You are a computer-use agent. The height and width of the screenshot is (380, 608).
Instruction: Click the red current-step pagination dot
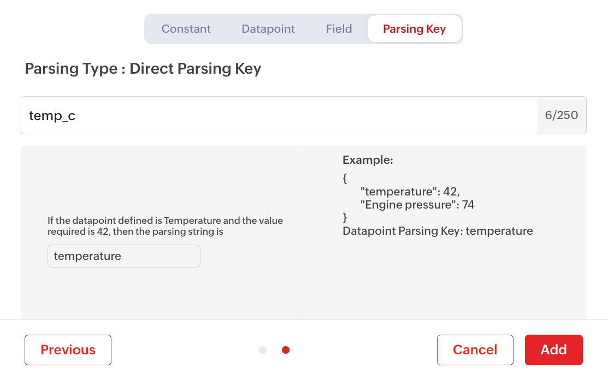pos(286,350)
